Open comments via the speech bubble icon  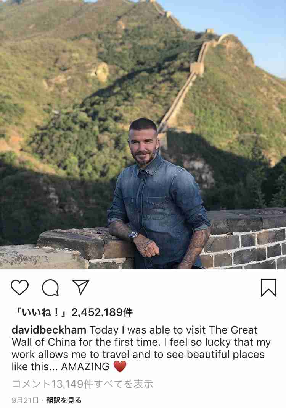pos(50,288)
